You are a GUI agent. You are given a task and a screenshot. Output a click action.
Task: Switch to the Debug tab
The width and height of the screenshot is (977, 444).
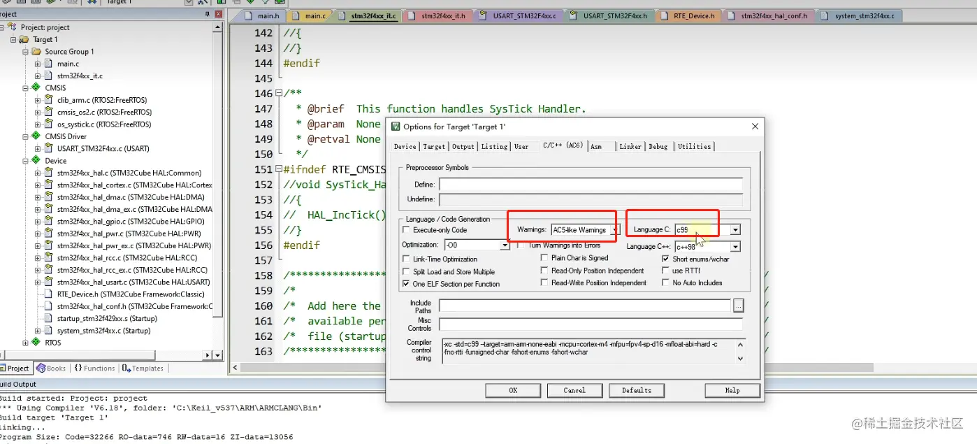(658, 147)
